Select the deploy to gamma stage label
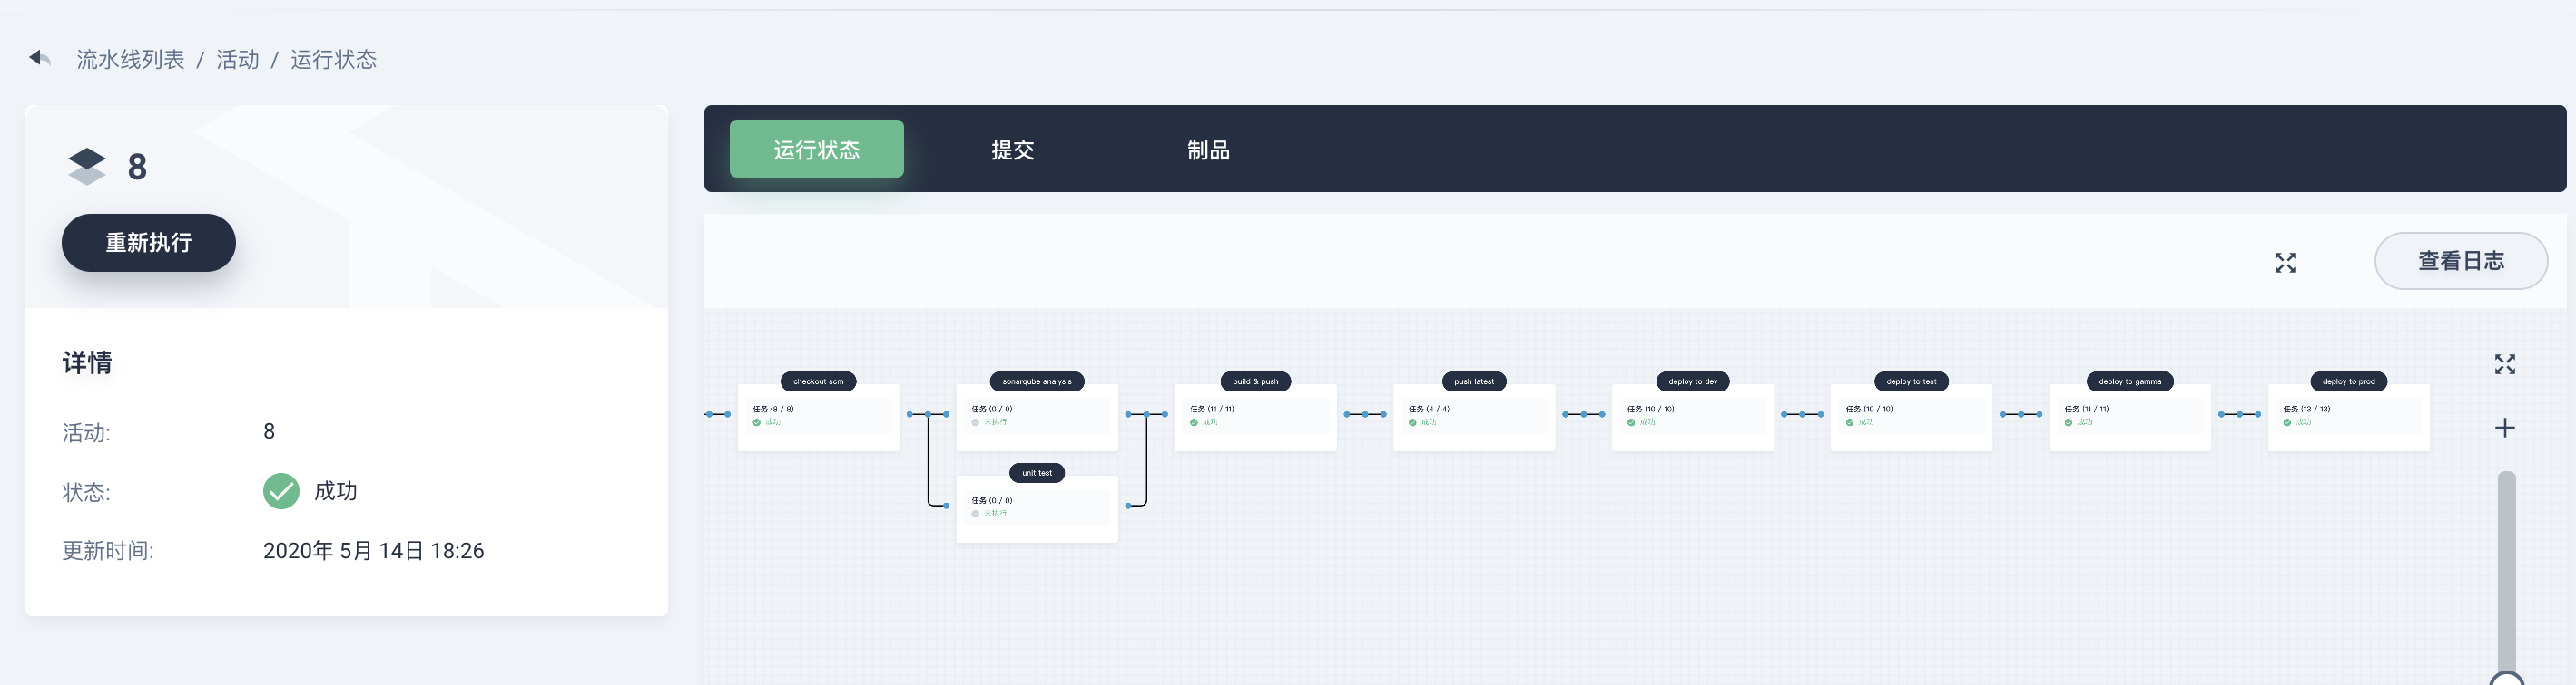Screen dimensions: 2576x685 click(x=2129, y=381)
